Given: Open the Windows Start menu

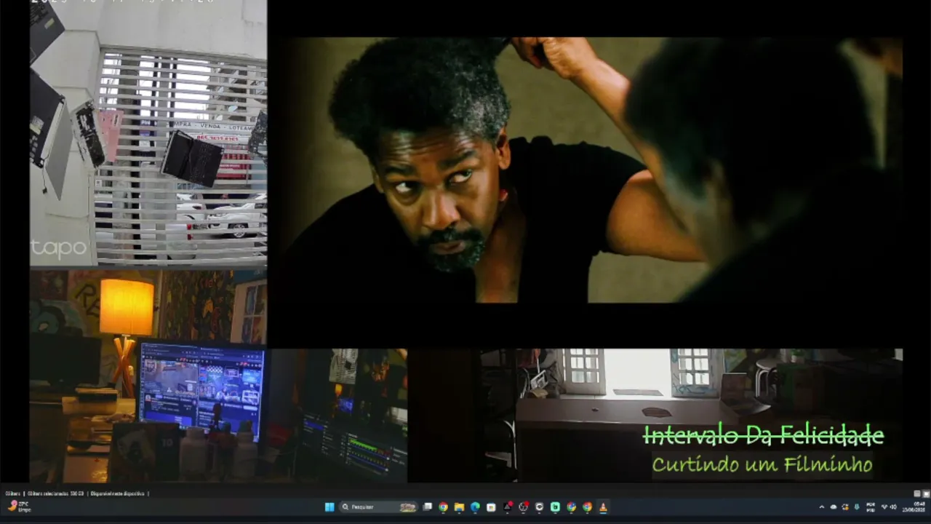Looking at the screenshot, I should click(329, 507).
